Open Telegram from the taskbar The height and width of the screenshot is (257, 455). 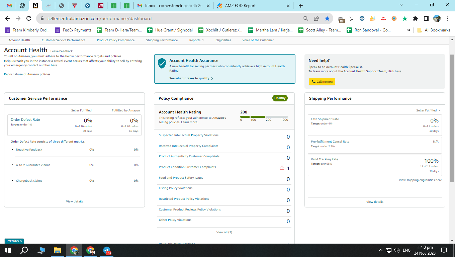(x=107, y=250)
